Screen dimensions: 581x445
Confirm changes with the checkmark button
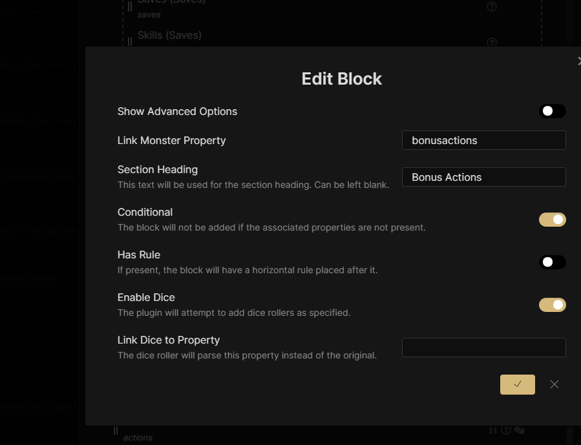[517, 384]
